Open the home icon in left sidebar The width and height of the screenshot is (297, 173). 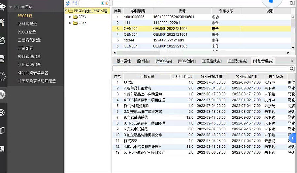click(x=2, y=23)
